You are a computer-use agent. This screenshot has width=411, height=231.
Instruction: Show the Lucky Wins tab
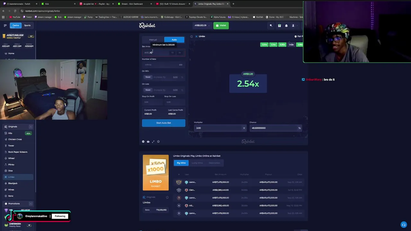(x=197, y=163)
